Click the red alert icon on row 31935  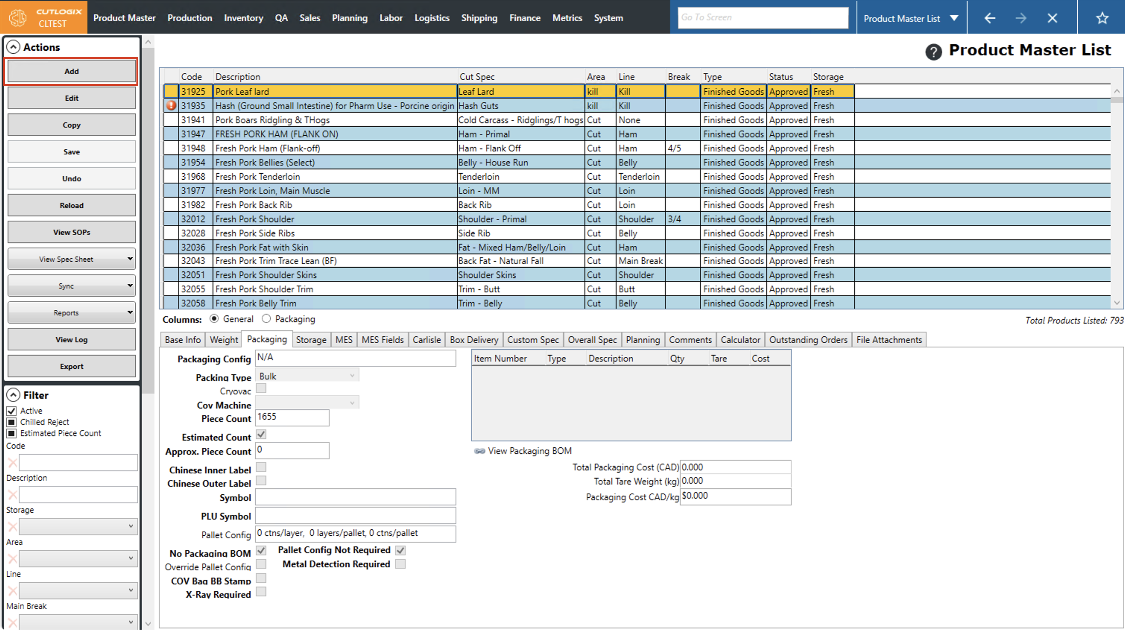click(171, 105)
